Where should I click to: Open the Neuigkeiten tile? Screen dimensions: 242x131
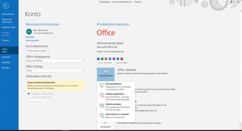pyautogui.click(x=106, y=125)
